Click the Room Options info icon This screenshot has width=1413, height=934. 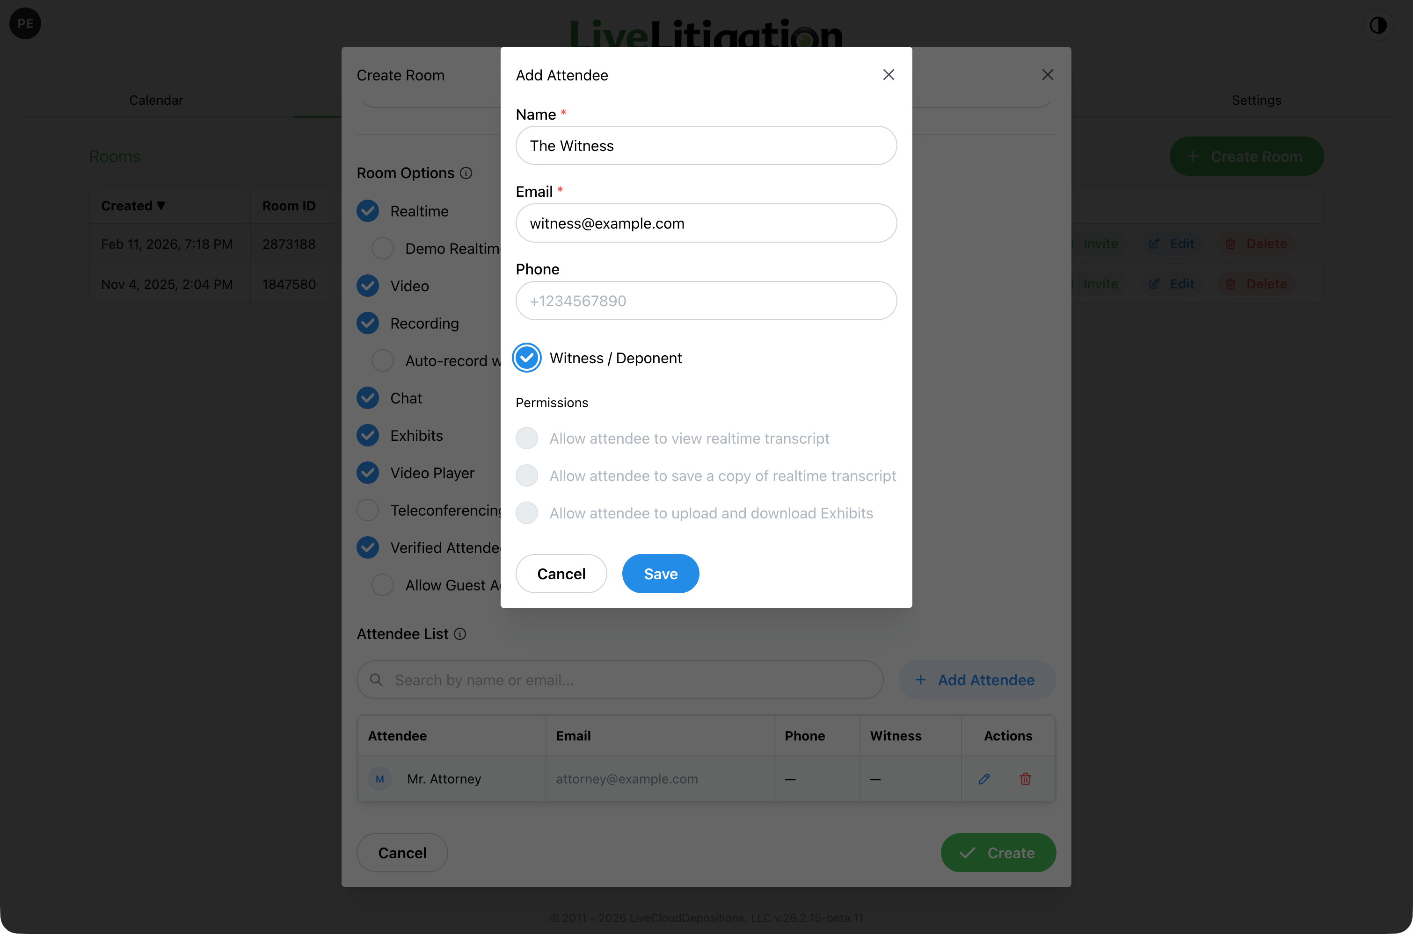click(x=466, y=173)
